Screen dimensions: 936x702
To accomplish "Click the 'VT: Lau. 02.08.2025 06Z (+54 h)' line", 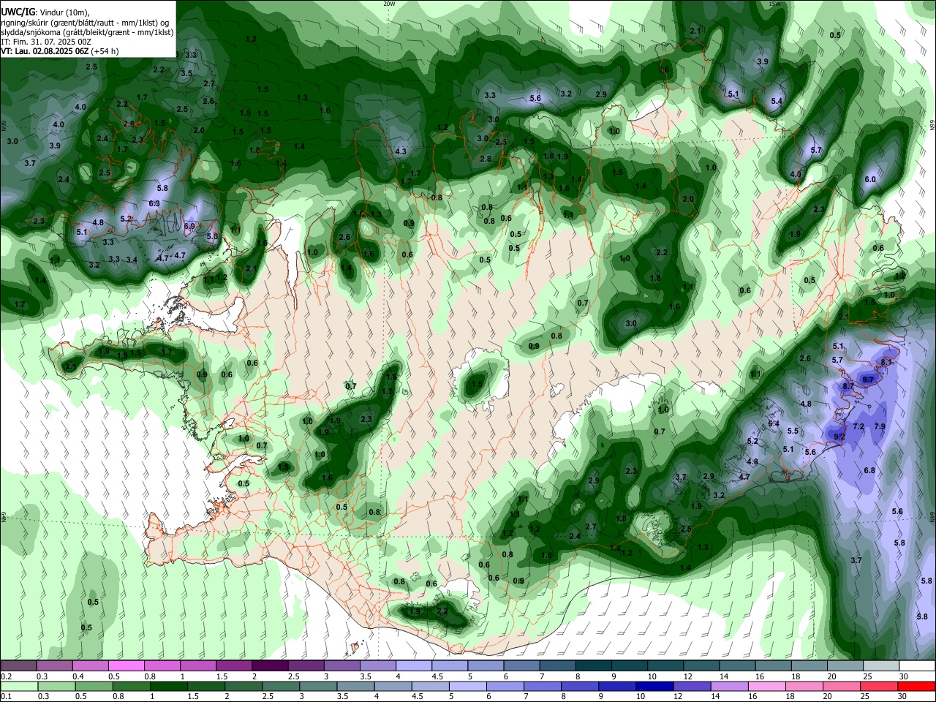I will (60, 51).
